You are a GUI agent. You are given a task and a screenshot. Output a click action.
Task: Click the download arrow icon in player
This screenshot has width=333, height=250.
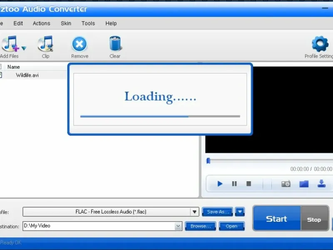pos(321,183)
